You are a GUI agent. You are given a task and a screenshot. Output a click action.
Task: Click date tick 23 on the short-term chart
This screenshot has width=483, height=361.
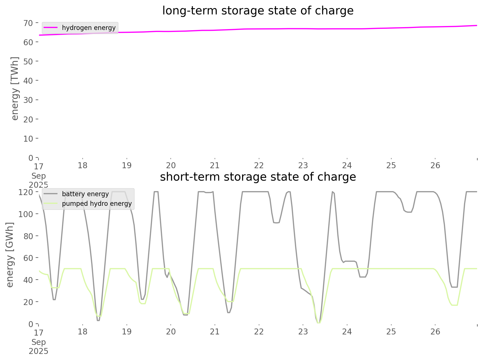pyautogui.click(x=303, y=332)
